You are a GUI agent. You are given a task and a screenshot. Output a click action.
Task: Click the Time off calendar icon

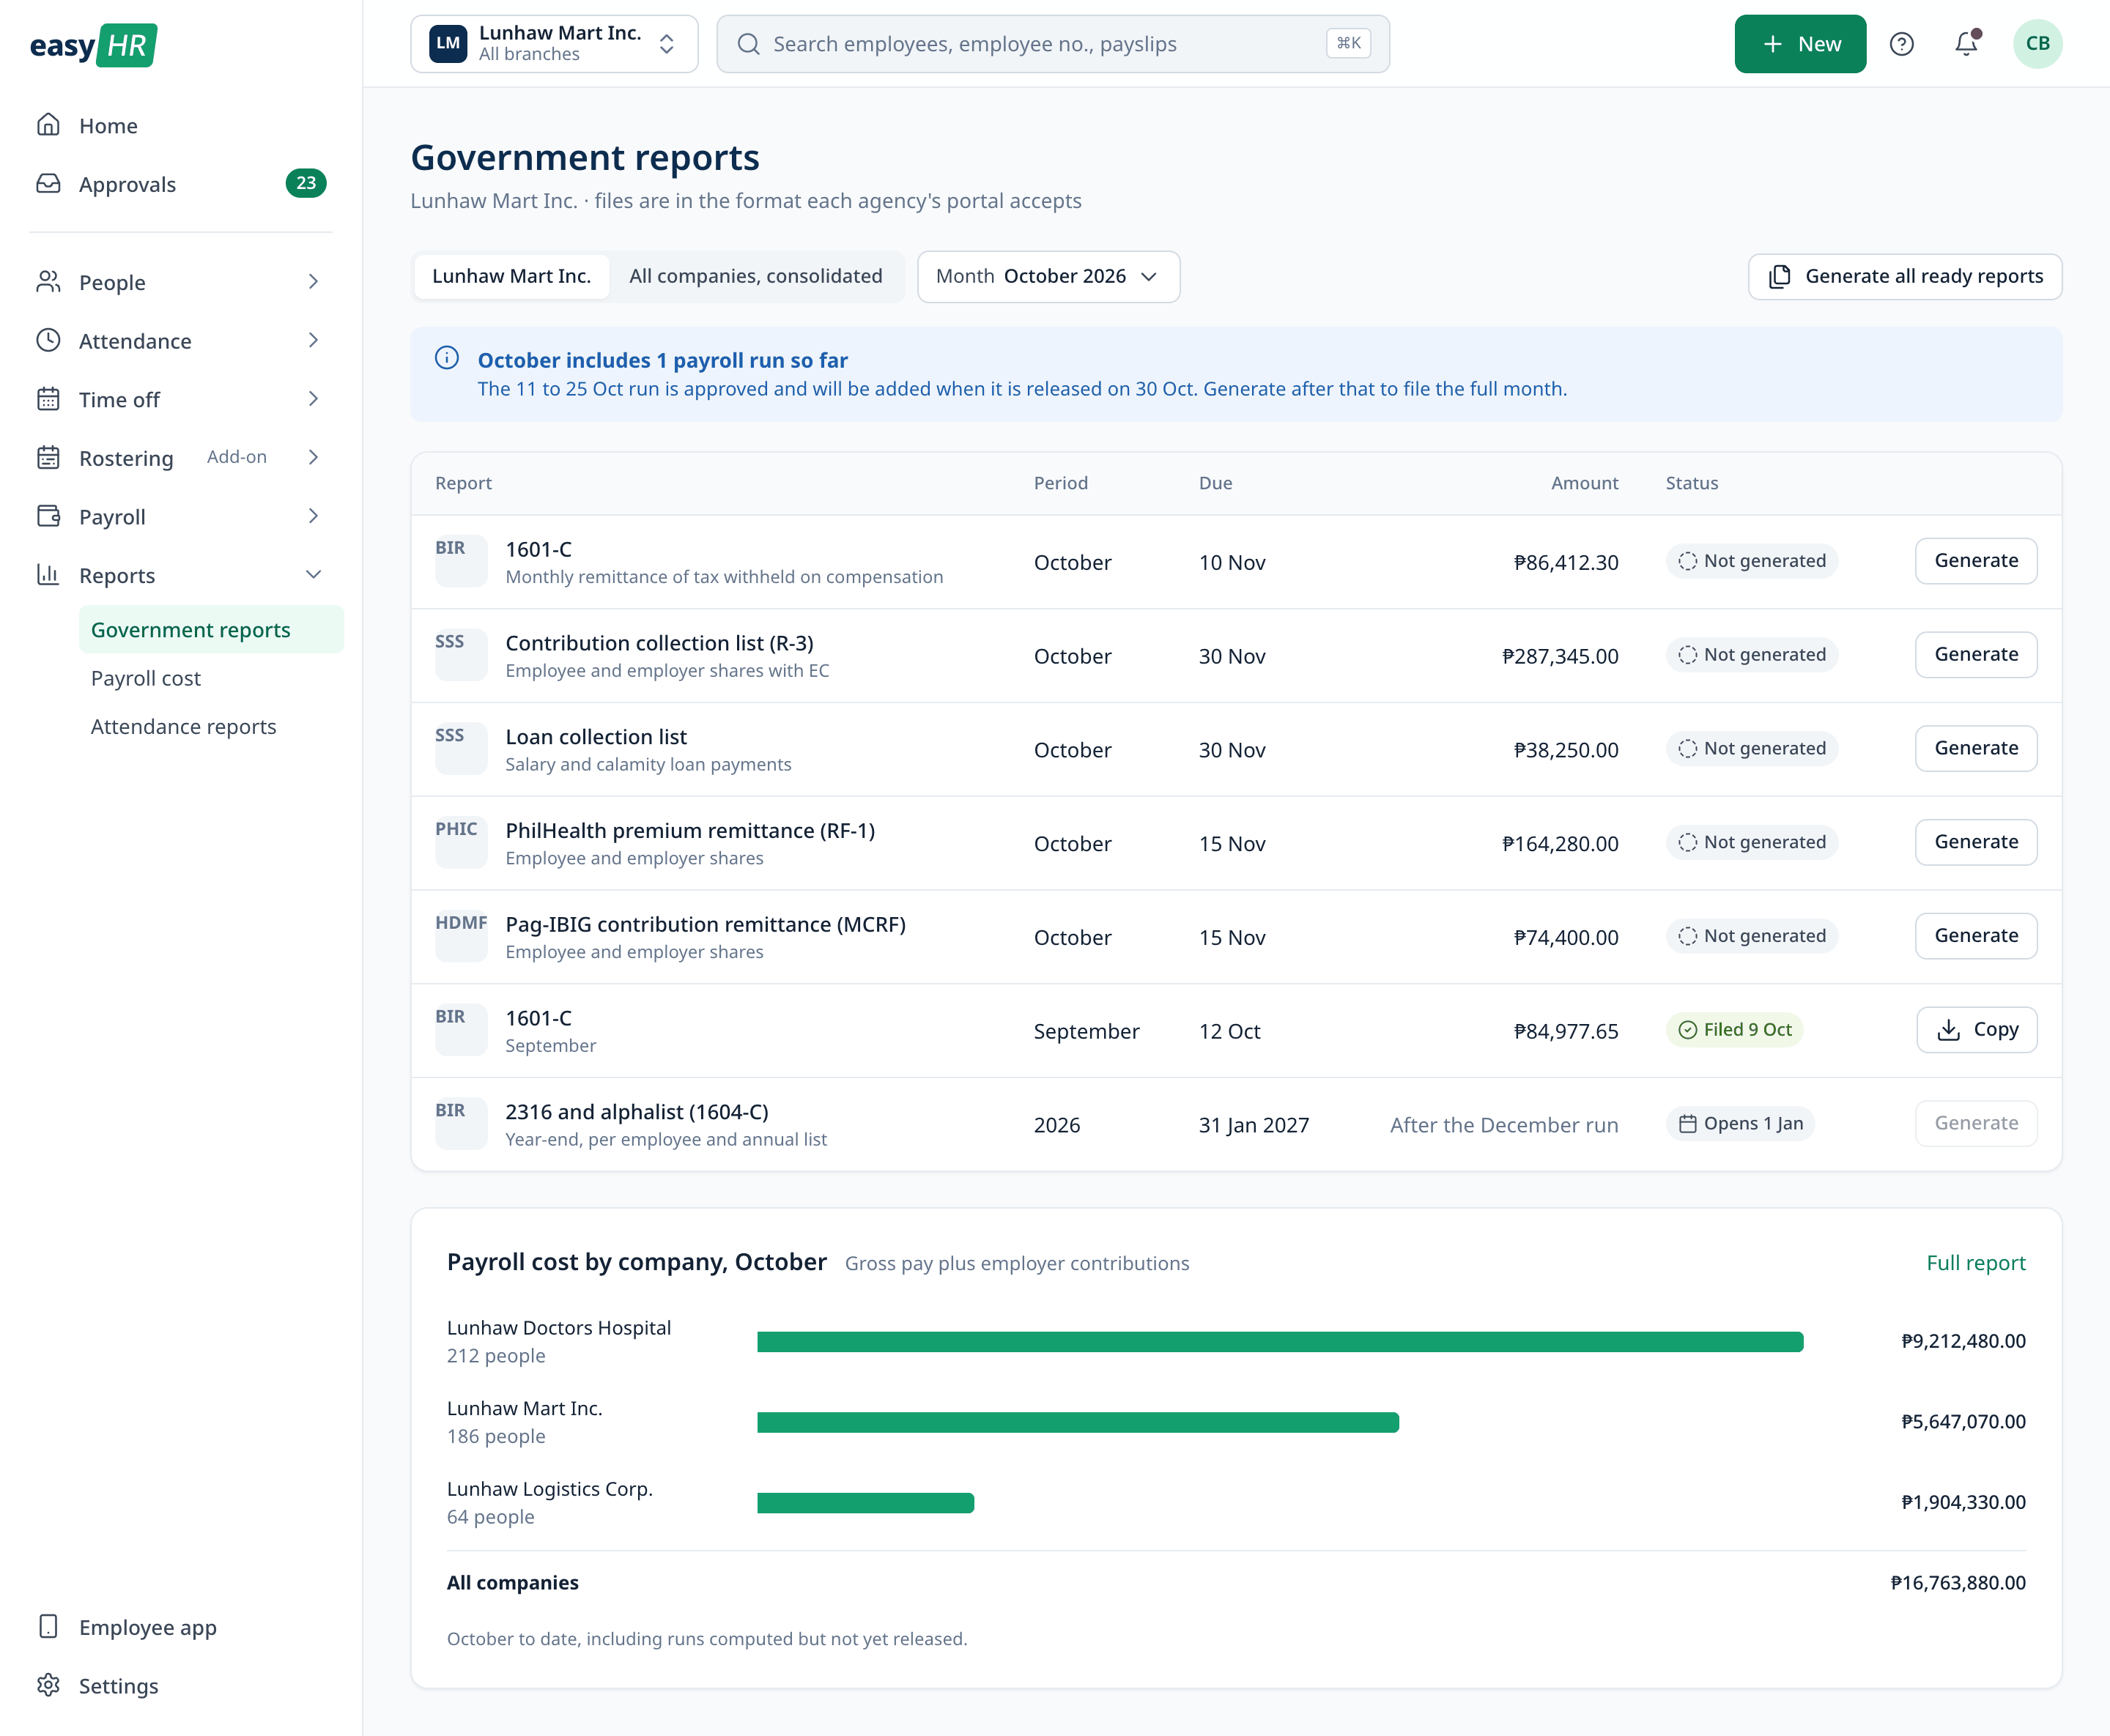coord(48,399)
